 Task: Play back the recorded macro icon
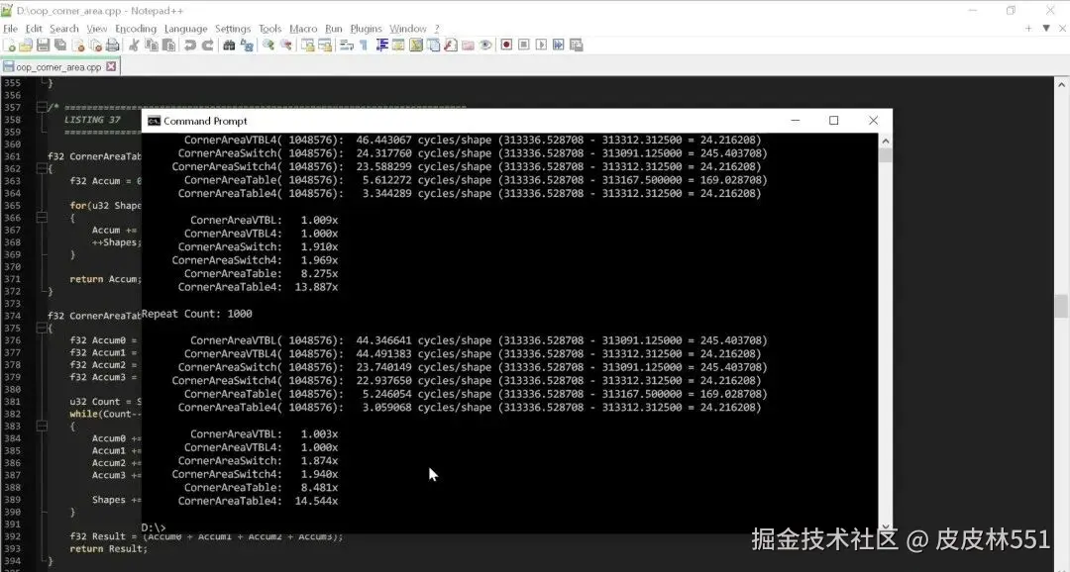coord(541,45)
